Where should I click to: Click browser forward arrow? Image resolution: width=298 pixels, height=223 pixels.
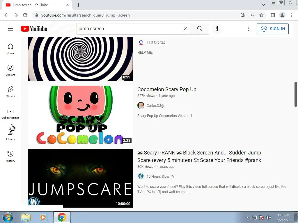pyautogui.click(x=16, y=15)
